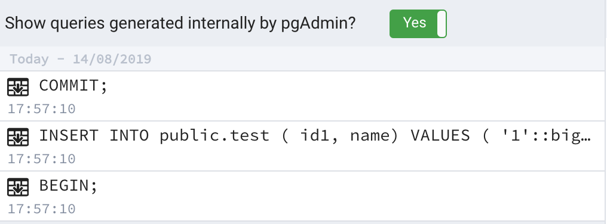The image size is (607, 224).
Task: Click the 14/08/2019 date in the header
Action: [112, 59]
